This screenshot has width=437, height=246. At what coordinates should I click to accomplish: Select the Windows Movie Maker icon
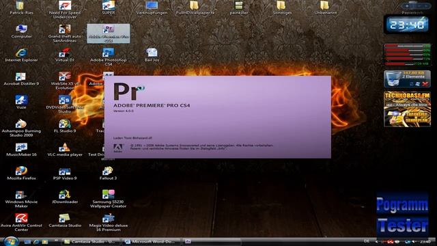[21, 199]
